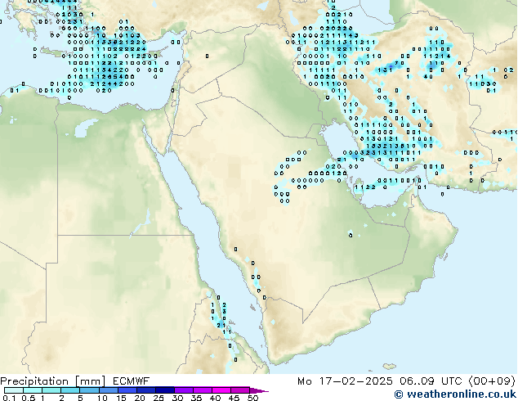Select the 0.5 to 1 legend swatch
The height and width of the screenshot is (401, 518).
(x=33, y=390)
